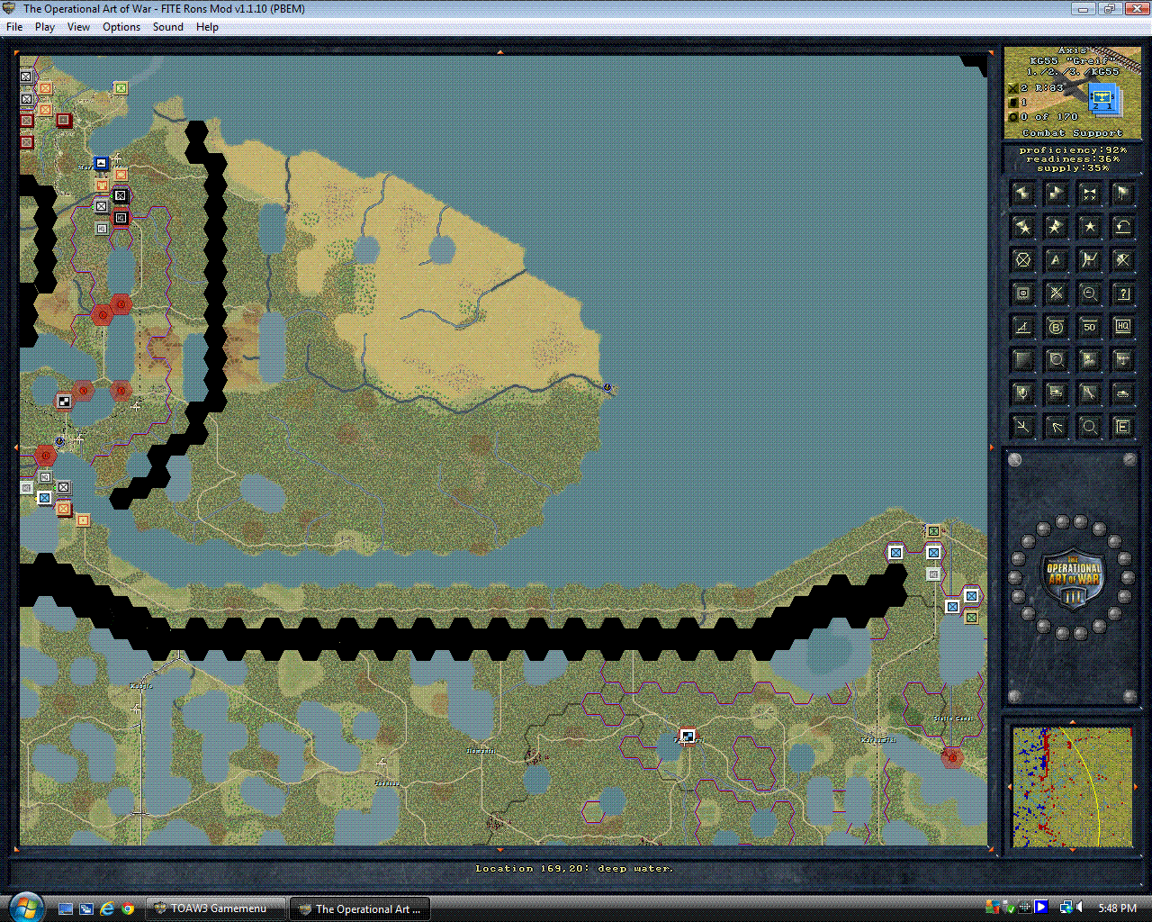This screenshot has height=922, width=1152.
Task: Click the plain magnifier zoom icon
Action: click(x=1090, y=427)
